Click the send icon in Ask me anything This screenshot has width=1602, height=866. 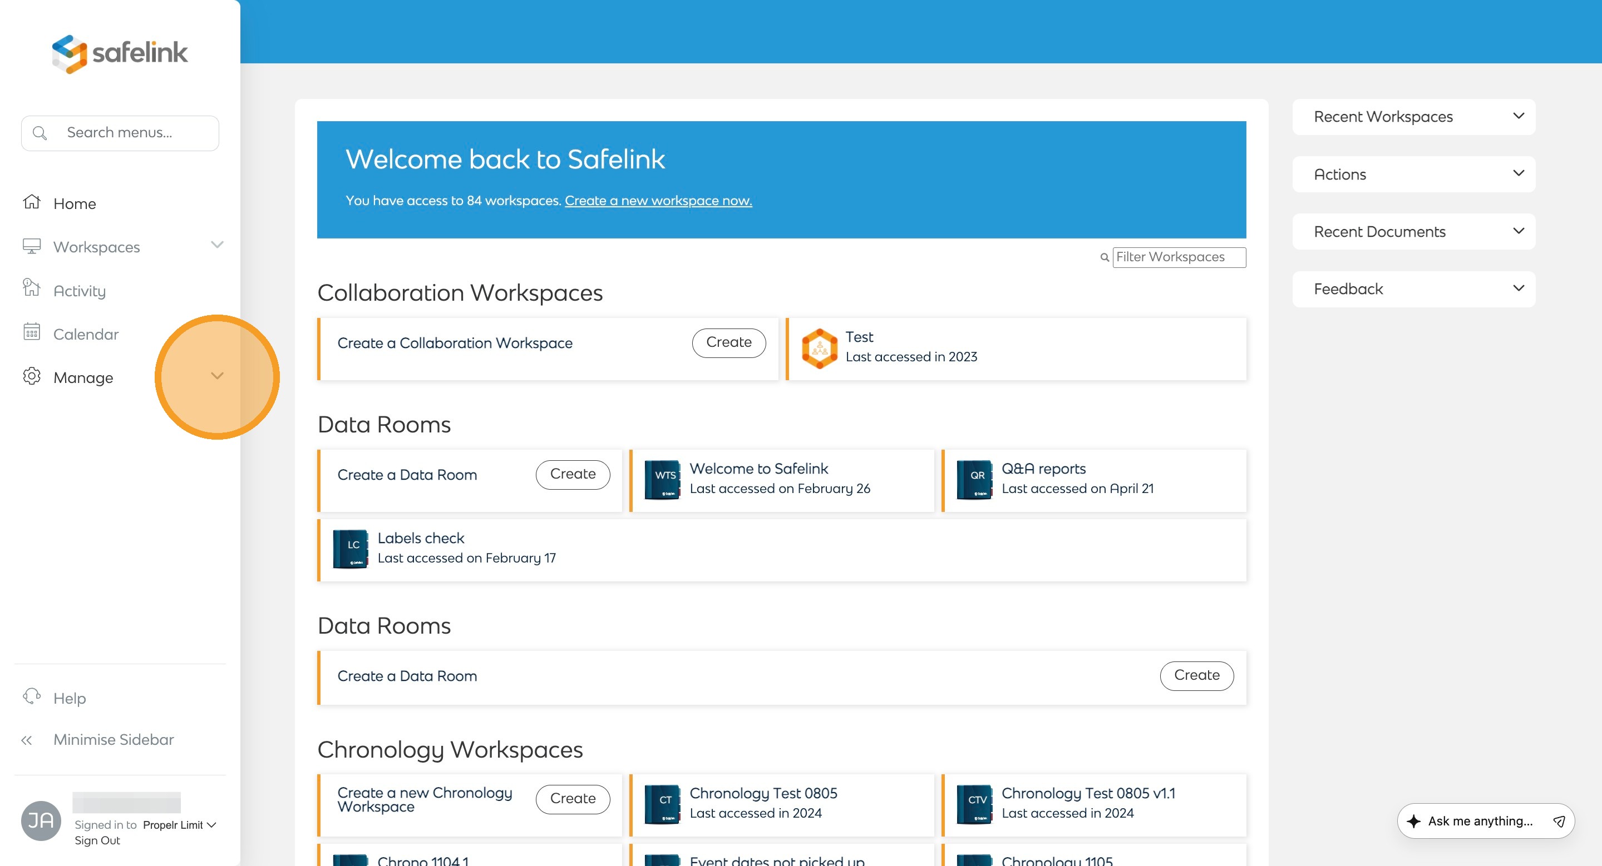[x=1559, y=822]
